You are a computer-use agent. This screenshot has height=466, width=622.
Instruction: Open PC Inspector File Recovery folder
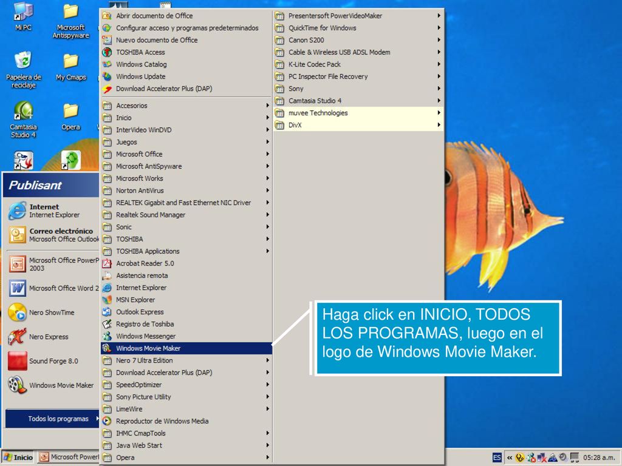click(x=358, y=76)
